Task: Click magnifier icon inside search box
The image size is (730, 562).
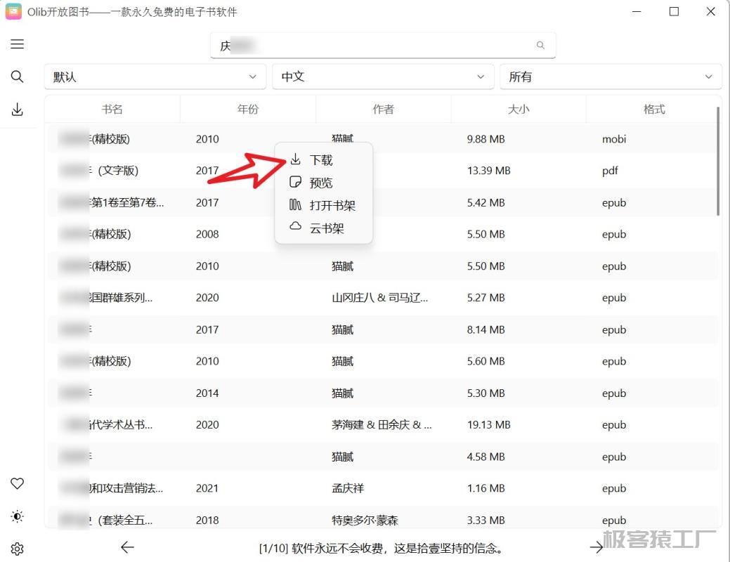Action: click(x=540, y=45)
